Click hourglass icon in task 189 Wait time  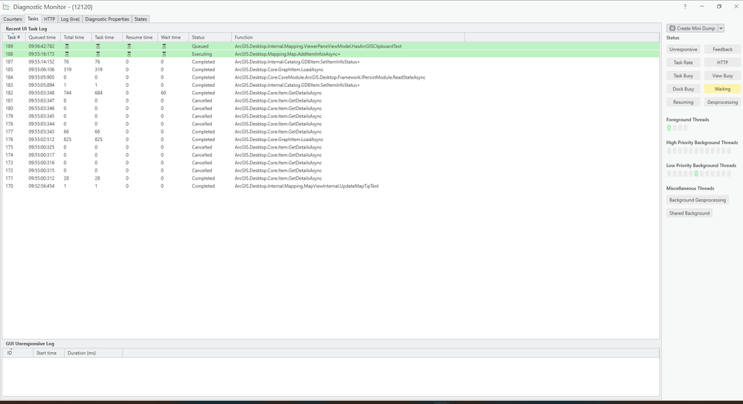(x=164, y=46)
